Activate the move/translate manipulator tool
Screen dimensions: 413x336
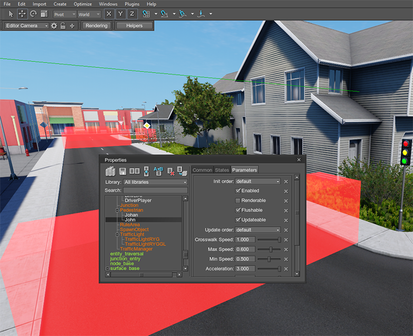[22, 14]
